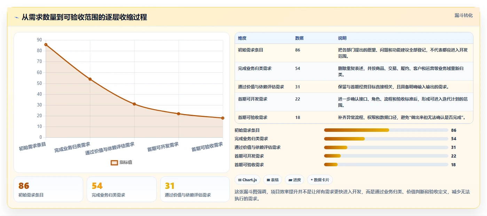Click the 通过价值与依赖评估需求 progress bar
Viewport: 487px width, 216px height.
(386, 147)
